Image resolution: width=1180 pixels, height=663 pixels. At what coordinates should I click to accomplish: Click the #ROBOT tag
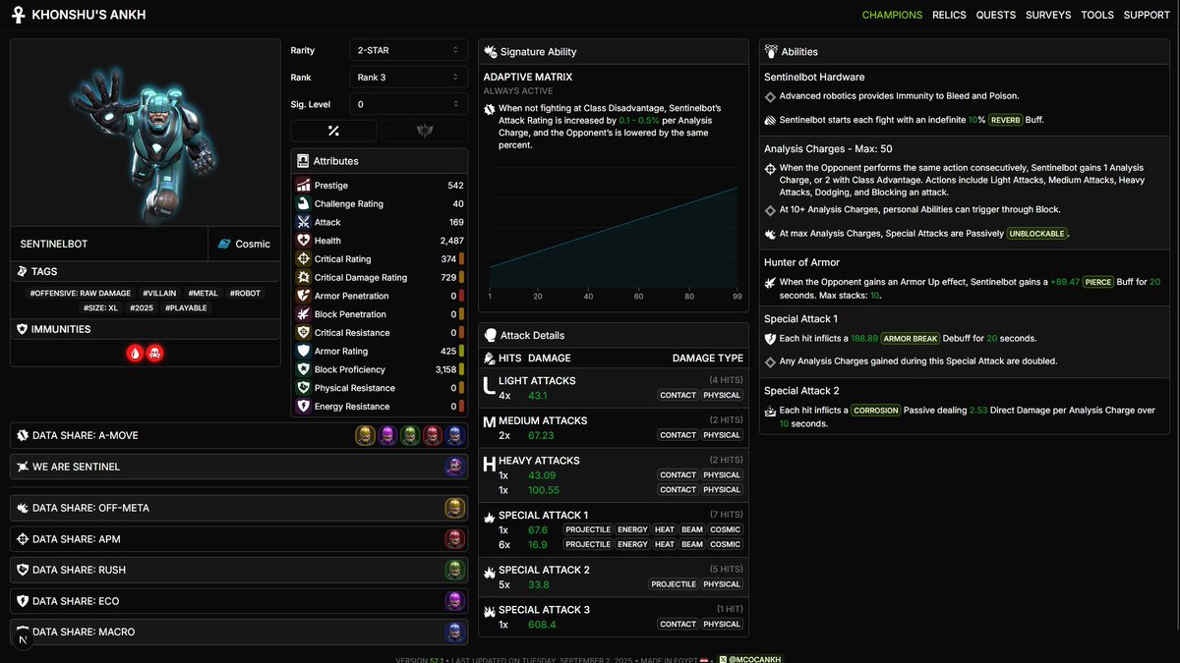click(246, 293)
